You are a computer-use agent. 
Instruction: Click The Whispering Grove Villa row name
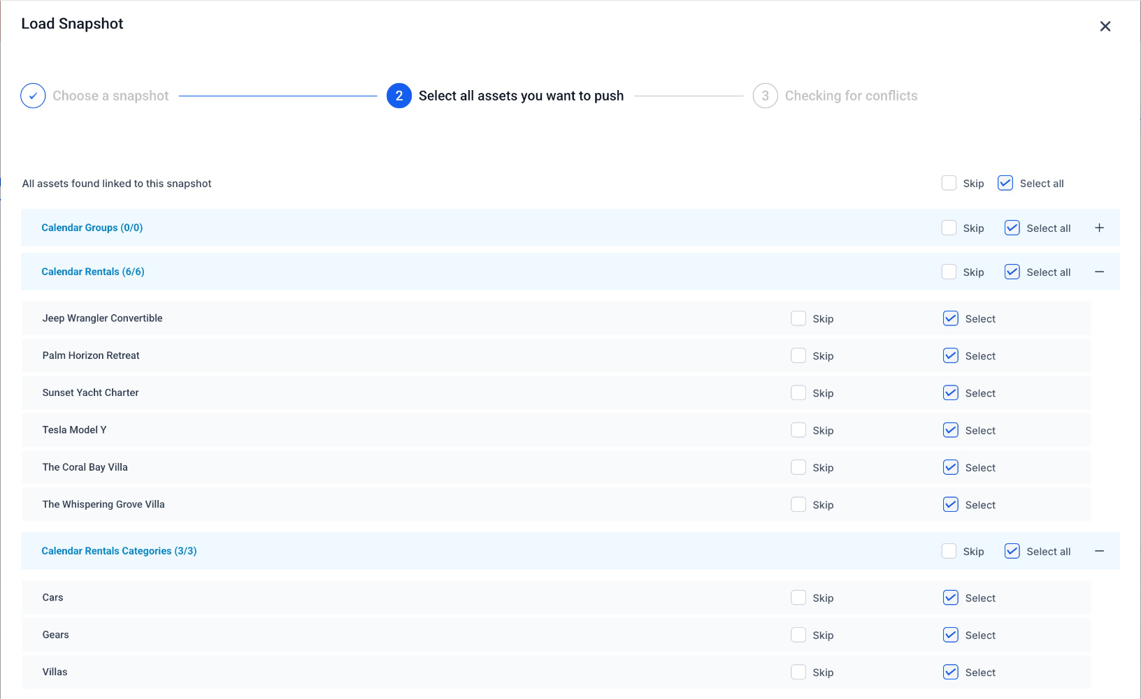[x=103, y=504]
